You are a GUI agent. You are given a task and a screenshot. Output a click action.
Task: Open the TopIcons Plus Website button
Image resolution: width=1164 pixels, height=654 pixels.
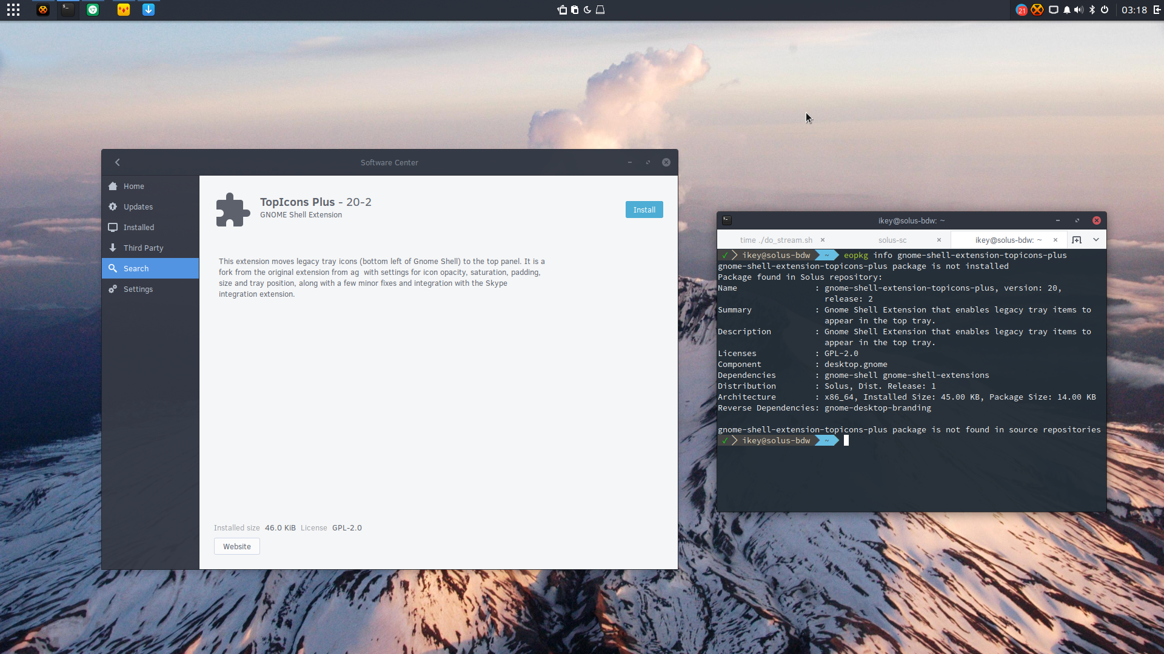click(237, 546)
